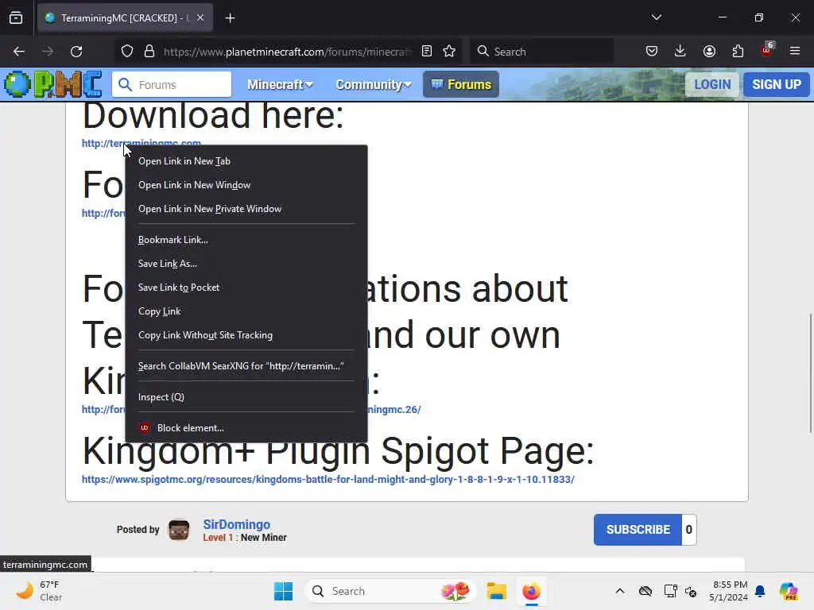The height and width of the screenshot is (610, 814).
Task: Open the Extensions puzzle icon
Action: [x=738, y=52]
